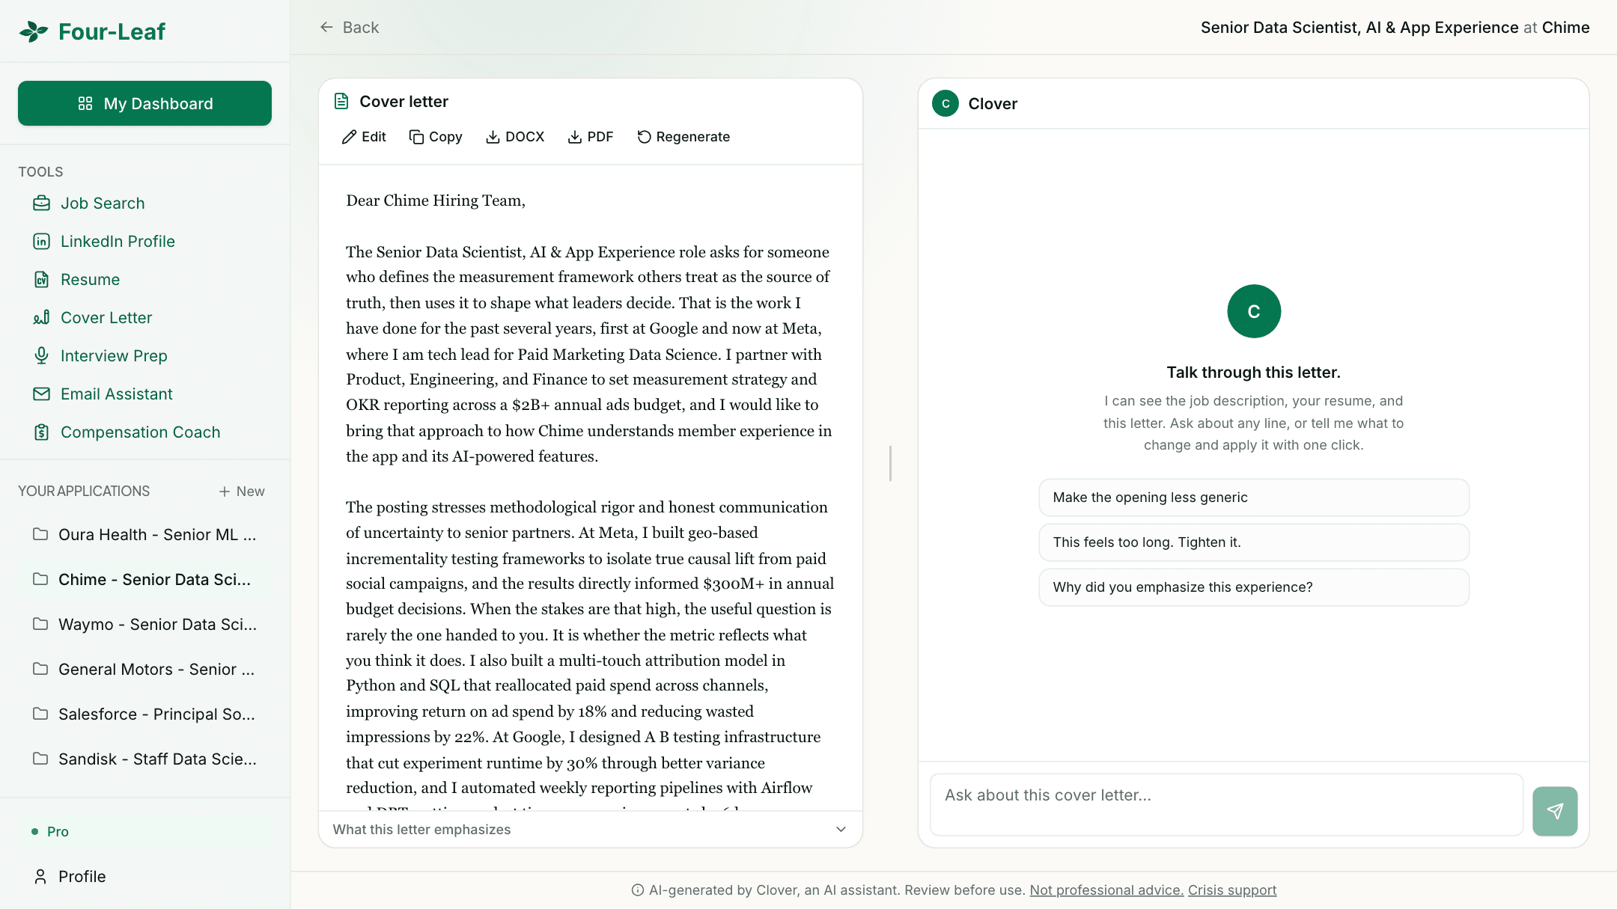Image resolution: width=1617 pixels, height=909 pixels.
Task: Click the large Clover avatar
Action: pyautogui.click(x=1254, y=311)
